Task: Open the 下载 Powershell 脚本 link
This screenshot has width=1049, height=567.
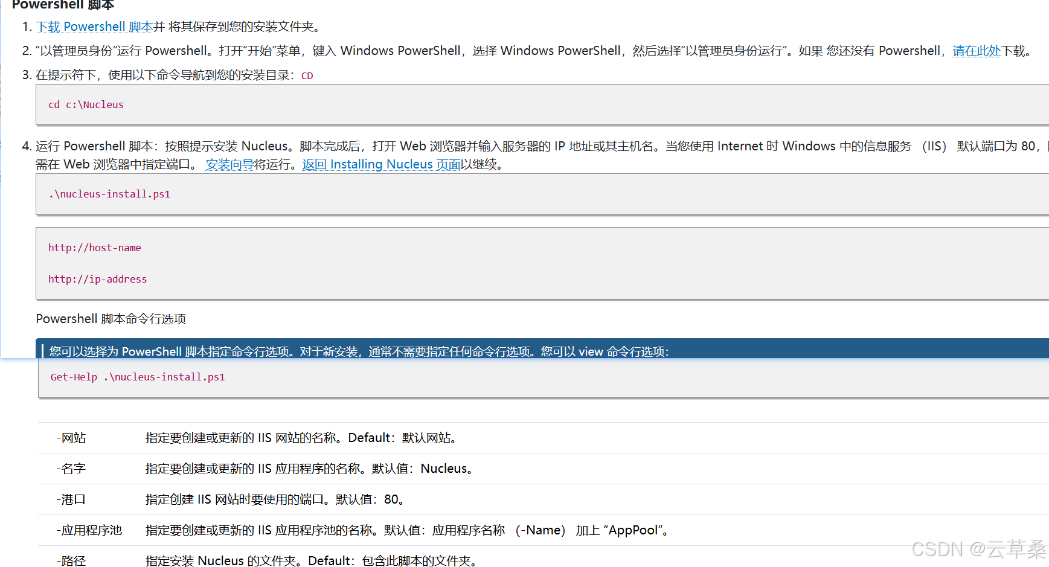Action: click(x=94, y=27)
